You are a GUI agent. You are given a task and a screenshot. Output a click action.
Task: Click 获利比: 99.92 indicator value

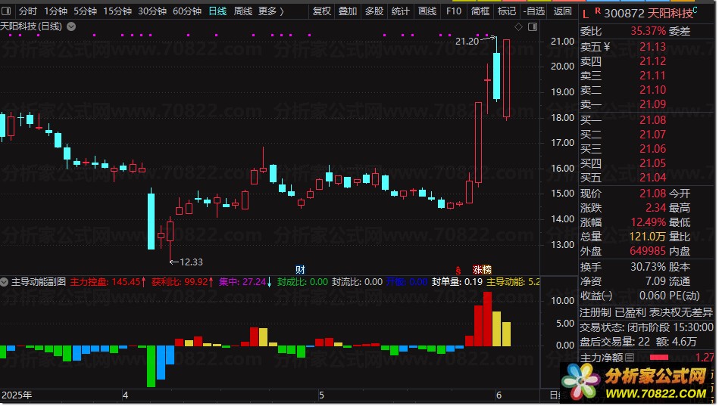183,281
